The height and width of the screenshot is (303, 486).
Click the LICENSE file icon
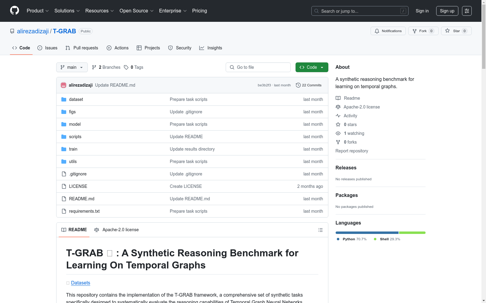click(64, 186)
